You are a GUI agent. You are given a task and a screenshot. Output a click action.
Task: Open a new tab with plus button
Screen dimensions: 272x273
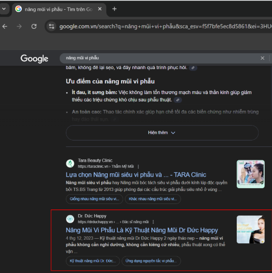[x=114, y=9]
